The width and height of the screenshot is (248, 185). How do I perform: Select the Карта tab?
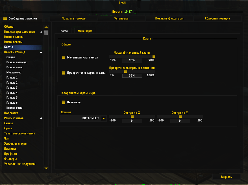click(64, 31)
